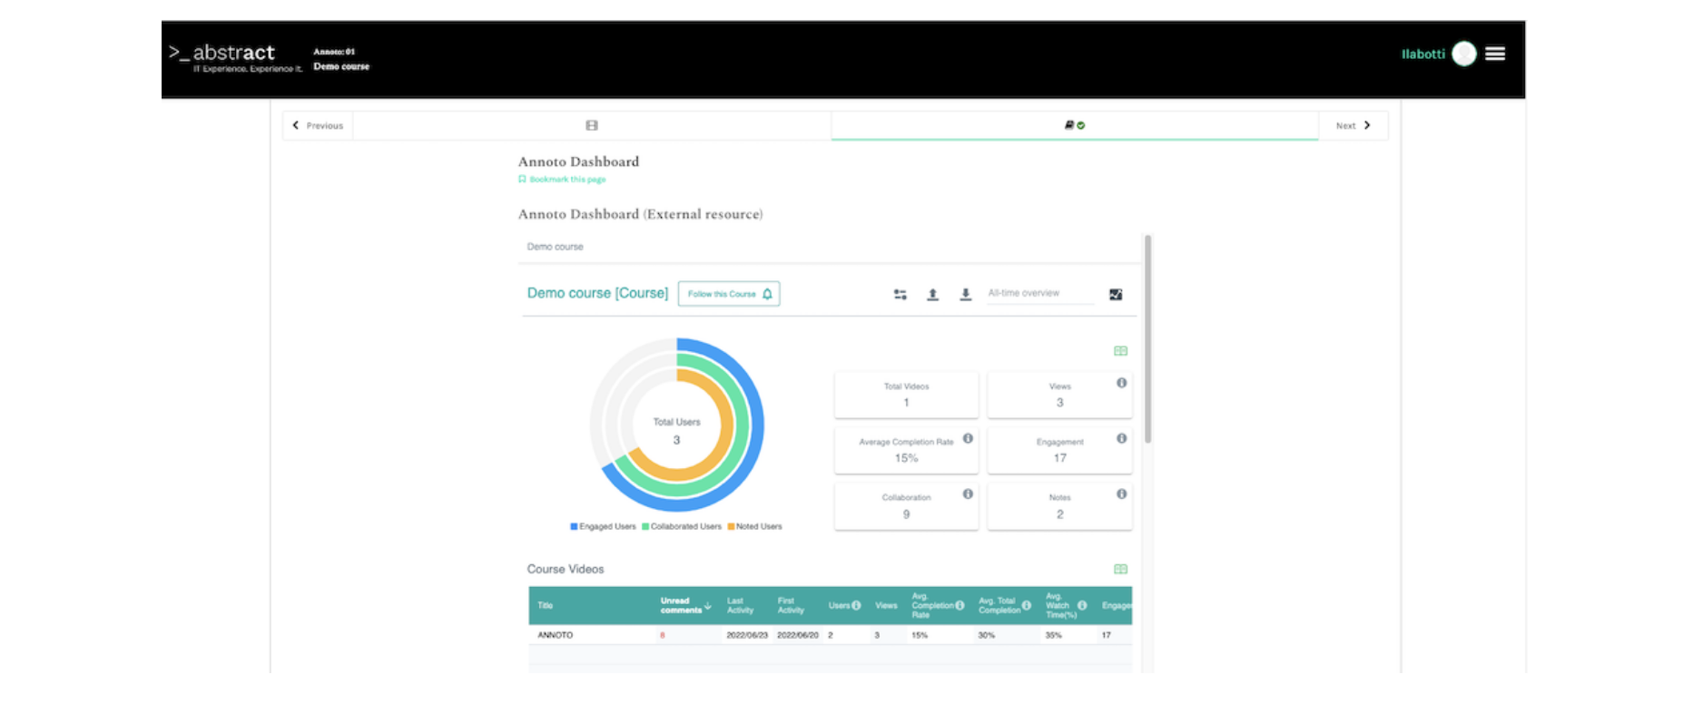The height and width of the screenshot is (704, 1703).
Task: Click the info icon on the Views card
Action: coord(1122,383)
